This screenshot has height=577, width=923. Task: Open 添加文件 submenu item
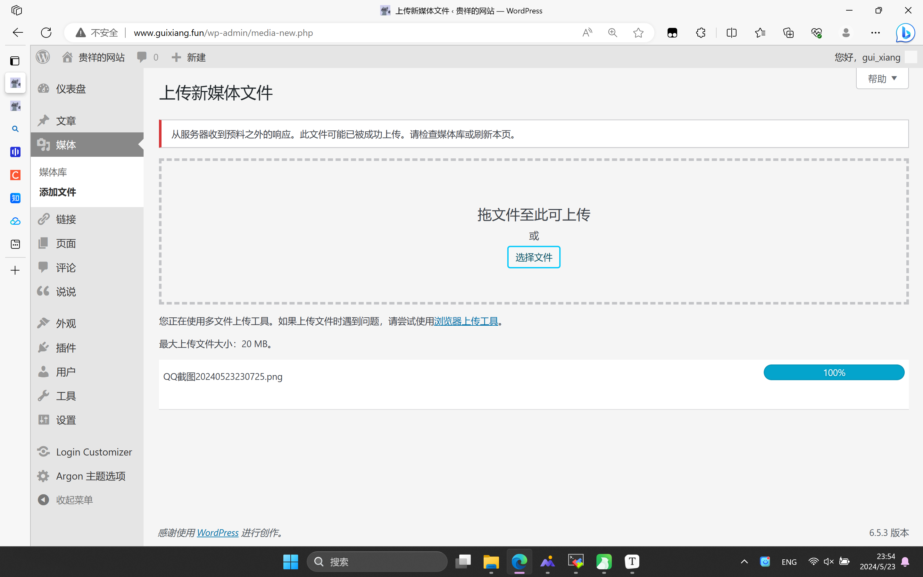[58, 192]
